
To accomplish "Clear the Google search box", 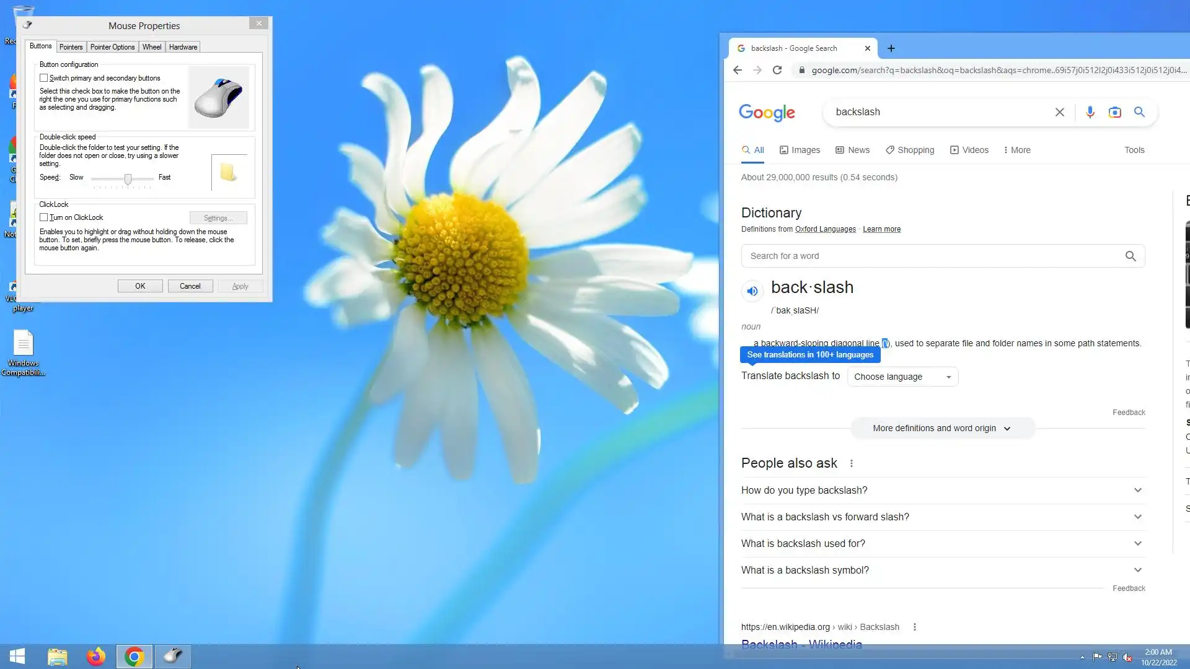I will point(1059,112).
